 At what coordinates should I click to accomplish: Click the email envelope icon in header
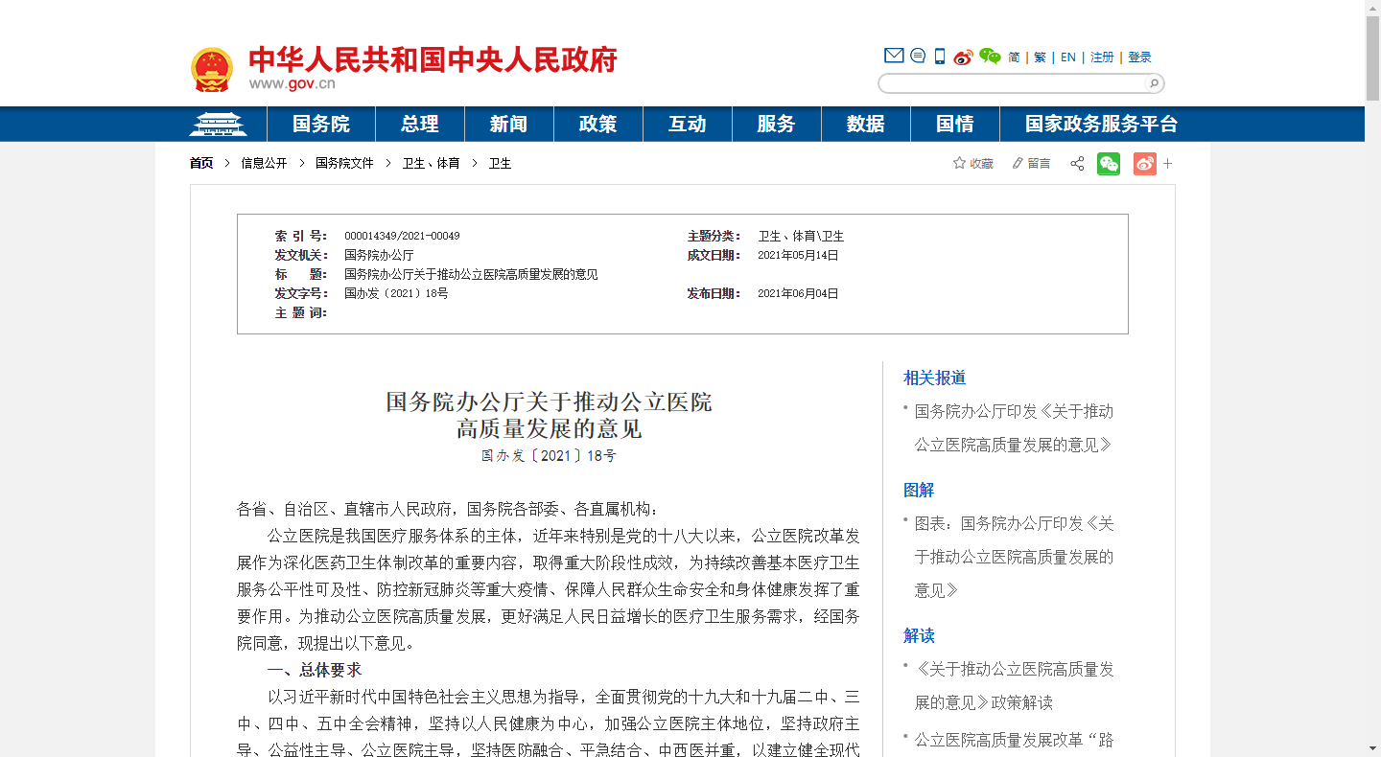(x=894, y=56)
